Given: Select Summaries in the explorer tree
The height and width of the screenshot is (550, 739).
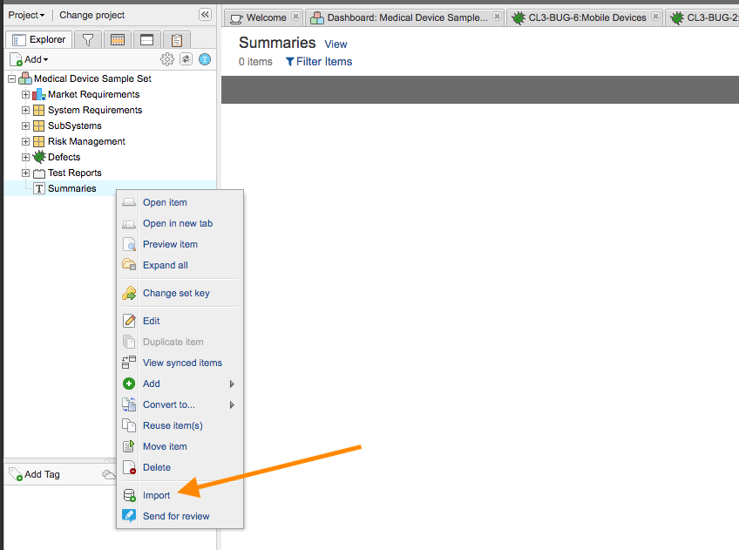Looking at the screenshot, I should 72,188.
